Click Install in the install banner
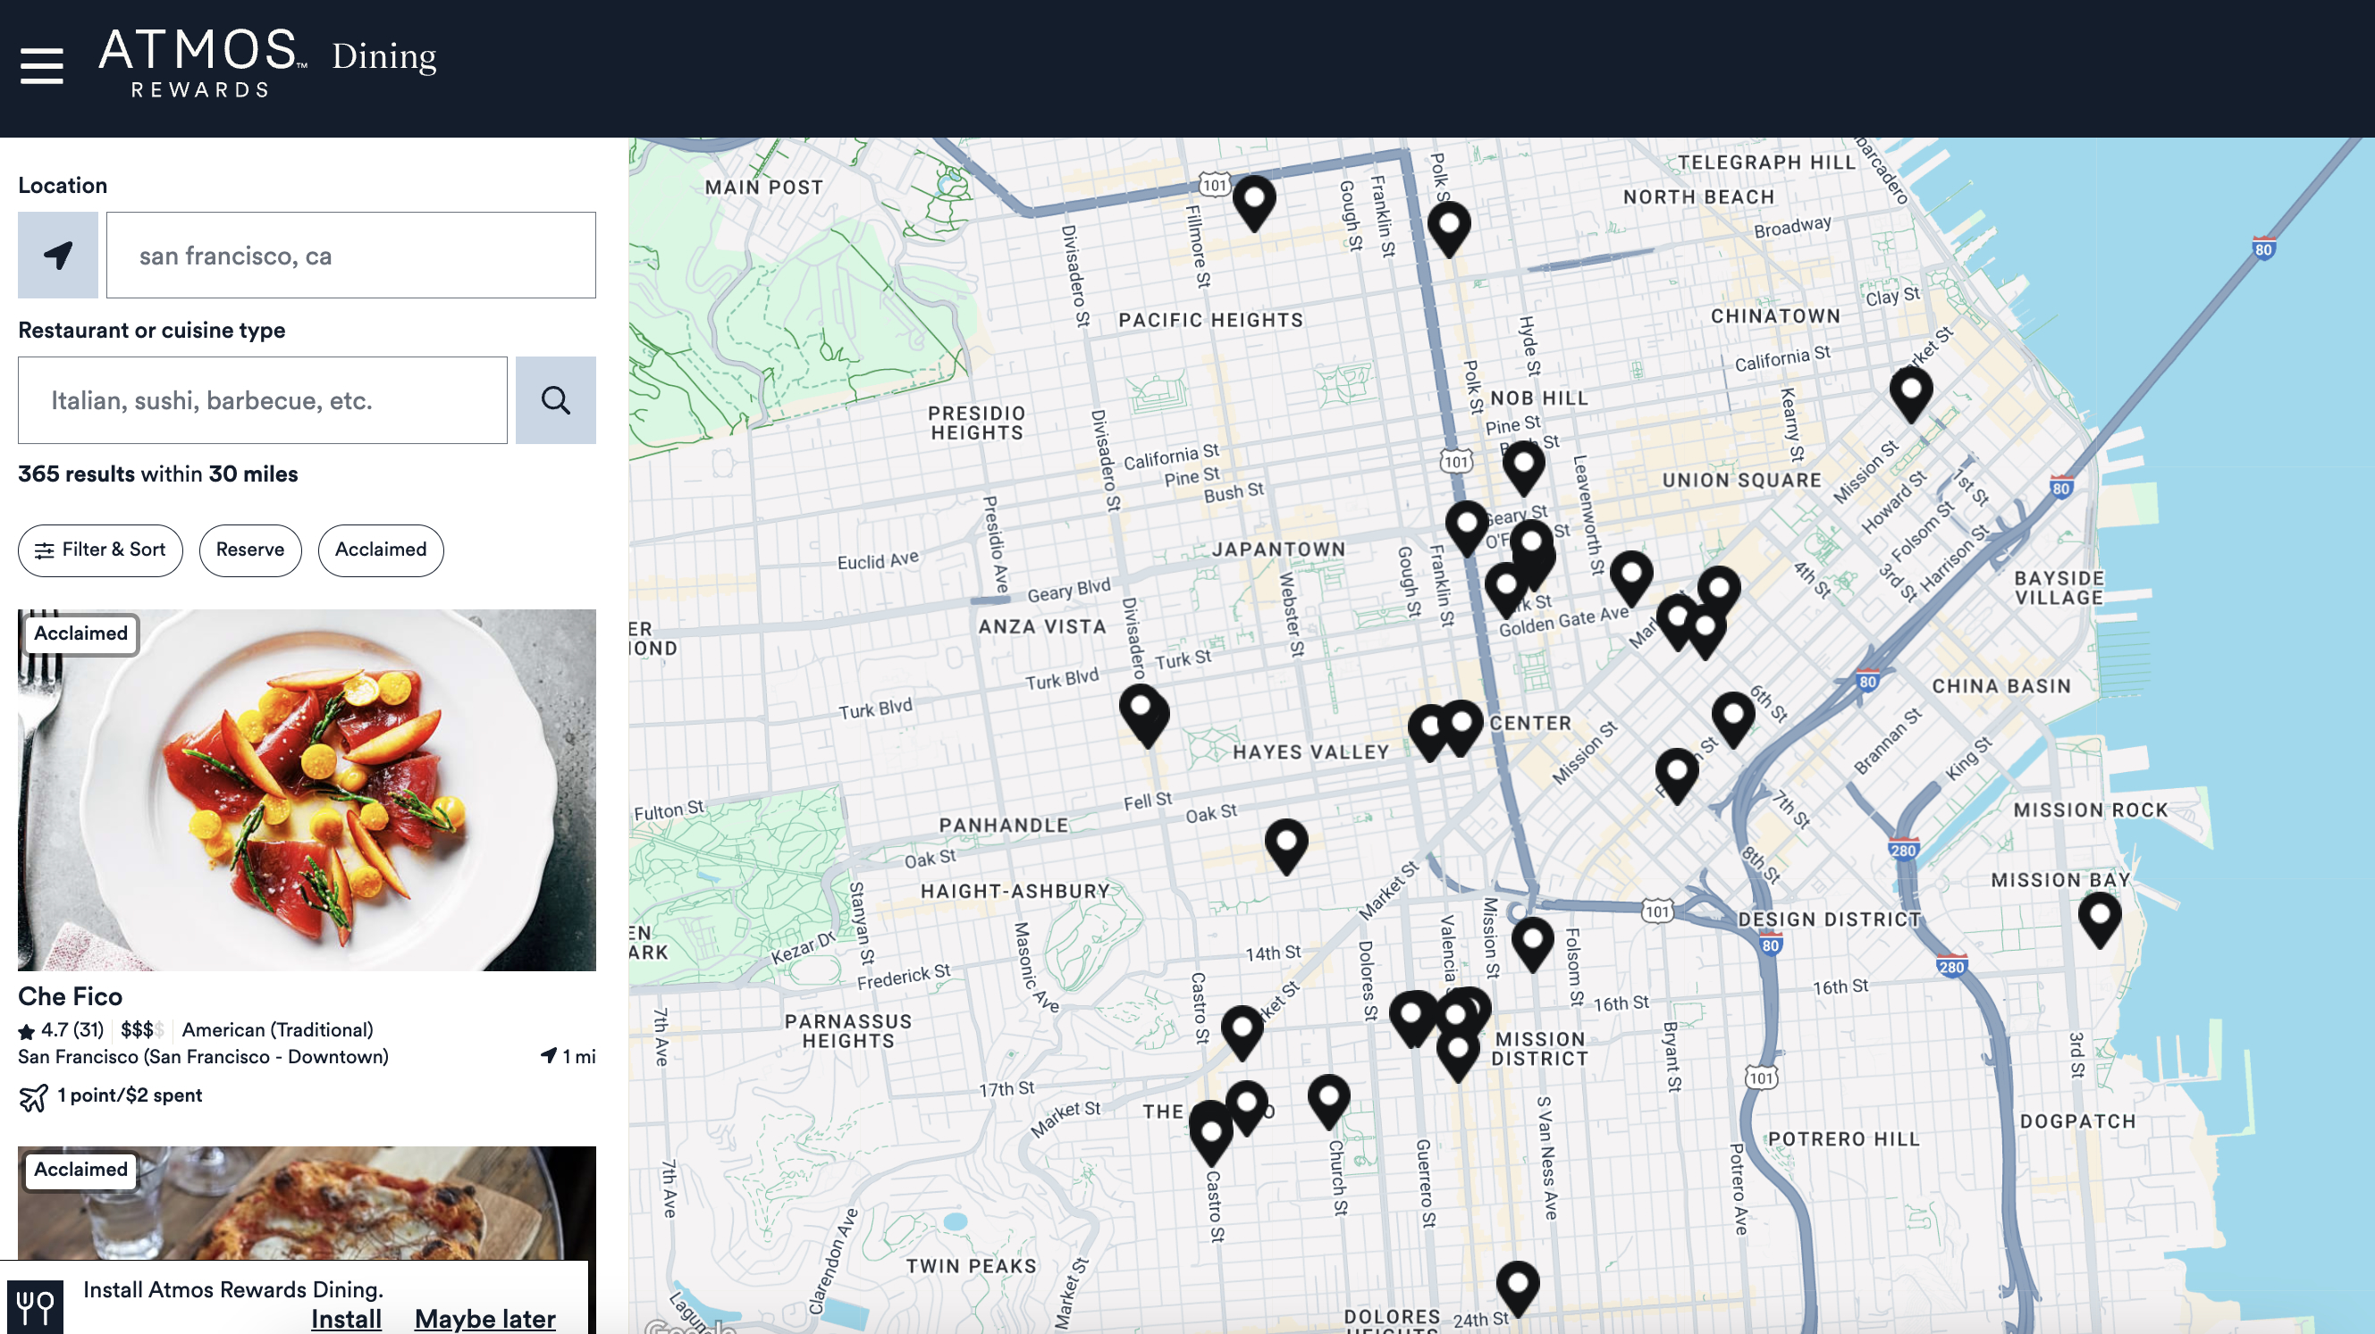2375x1334 pixels. pyautogui.click(x=346, y=1319)
